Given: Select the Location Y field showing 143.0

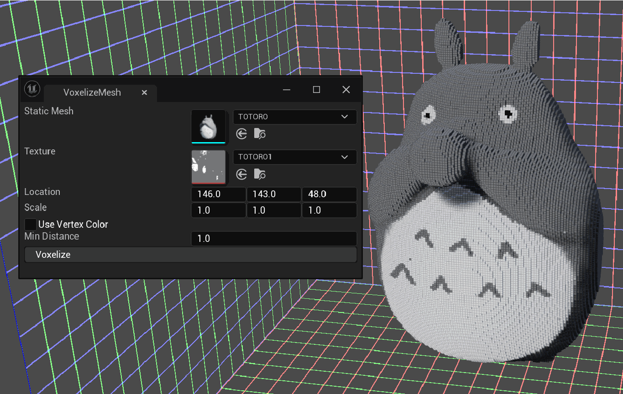Looking at the screenshot, I should [x=273, y=194].
